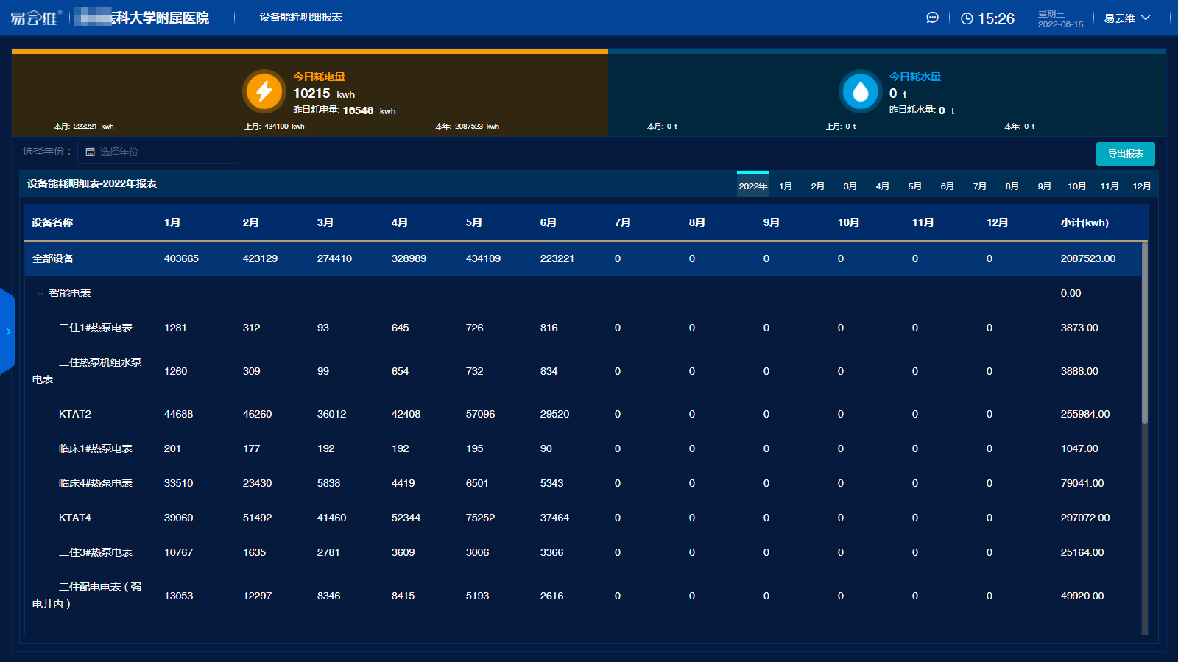Image resolution: width=1178 pixels, height=662 pixels.
Task: Switch to the 1月 month tab
Action: (786, 186)
